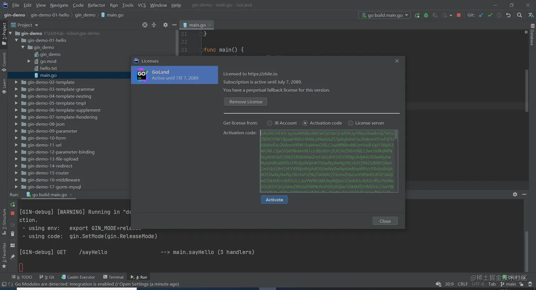Viewport: 536px width, 290px height.
Task: Expand gin-demo-08-json folder
Action: [16, 124]
